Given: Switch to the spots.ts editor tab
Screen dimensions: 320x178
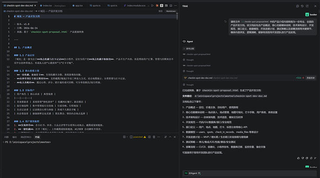Looking at the screenshot, I should coord(95,6).
